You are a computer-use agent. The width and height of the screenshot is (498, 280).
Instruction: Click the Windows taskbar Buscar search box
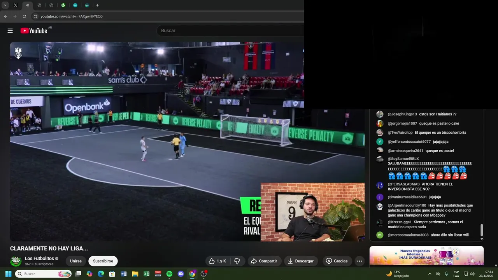[43, 274]
